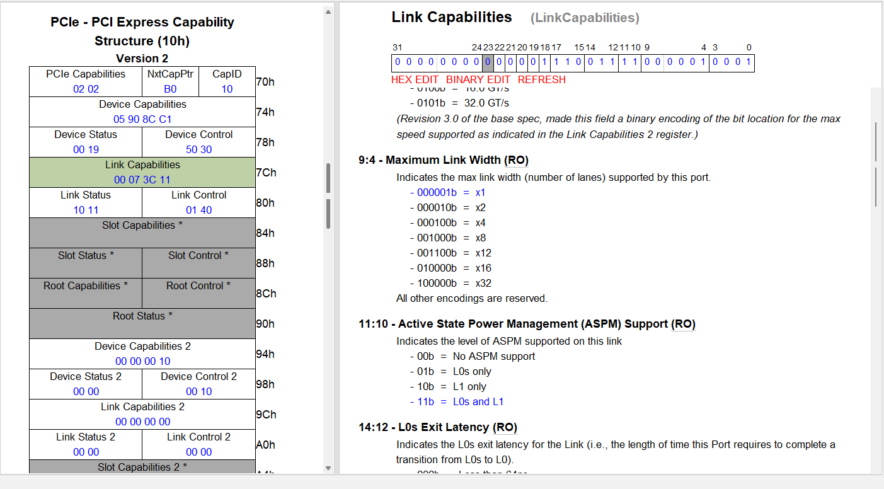
Task: Click the left panel scroll down arrow
Action: pyautogui.click(x=328, y=468)
